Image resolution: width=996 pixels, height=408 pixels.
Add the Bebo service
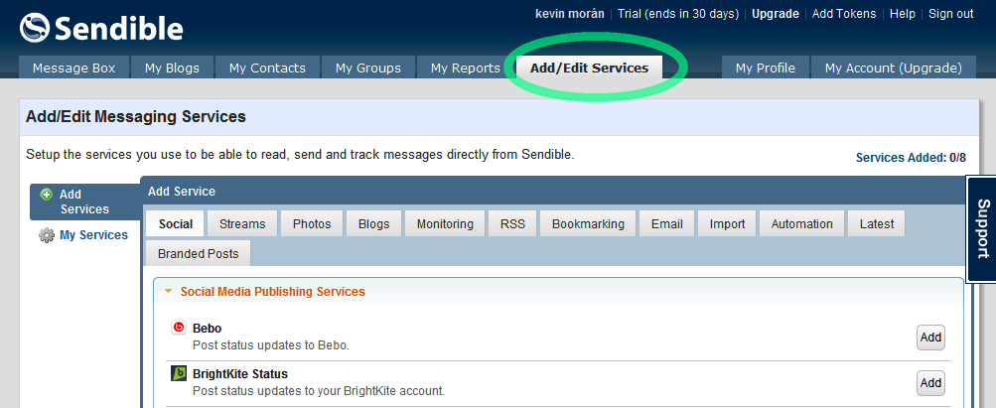[929, 338]
